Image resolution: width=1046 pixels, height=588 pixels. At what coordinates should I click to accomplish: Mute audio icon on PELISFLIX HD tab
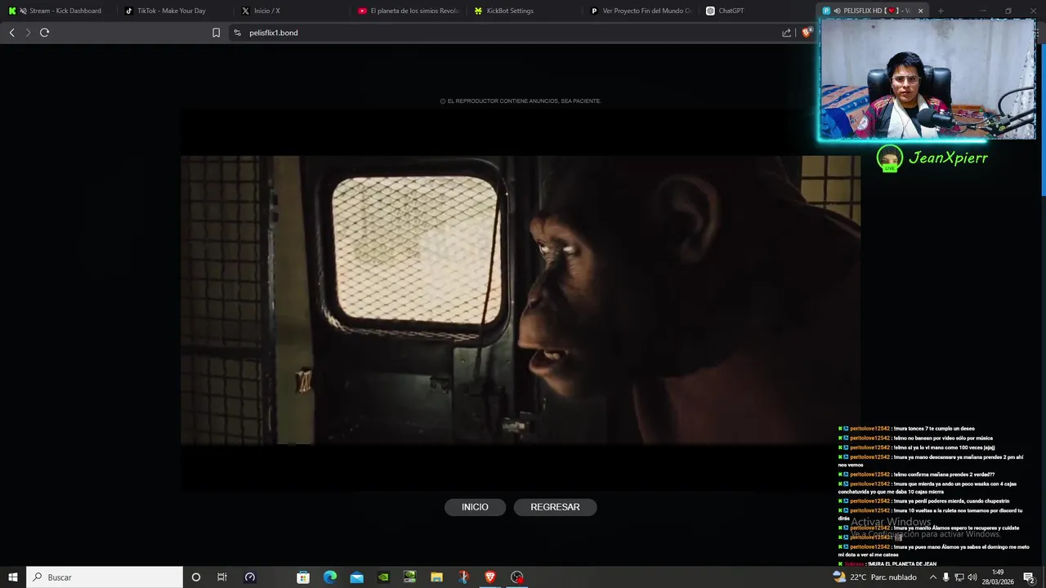click(838, 11)
